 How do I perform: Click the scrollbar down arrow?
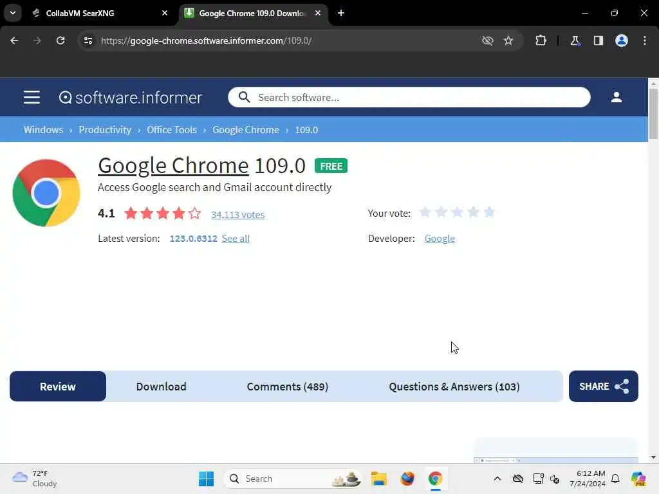pos(653,457)
